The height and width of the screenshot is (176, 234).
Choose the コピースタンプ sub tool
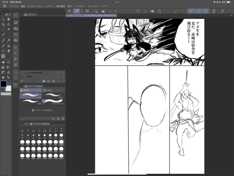click(x=53, y=102)
